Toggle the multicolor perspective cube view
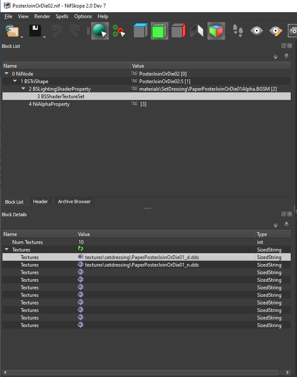Viewport: 297px width, 377px height. coord(216,31)
